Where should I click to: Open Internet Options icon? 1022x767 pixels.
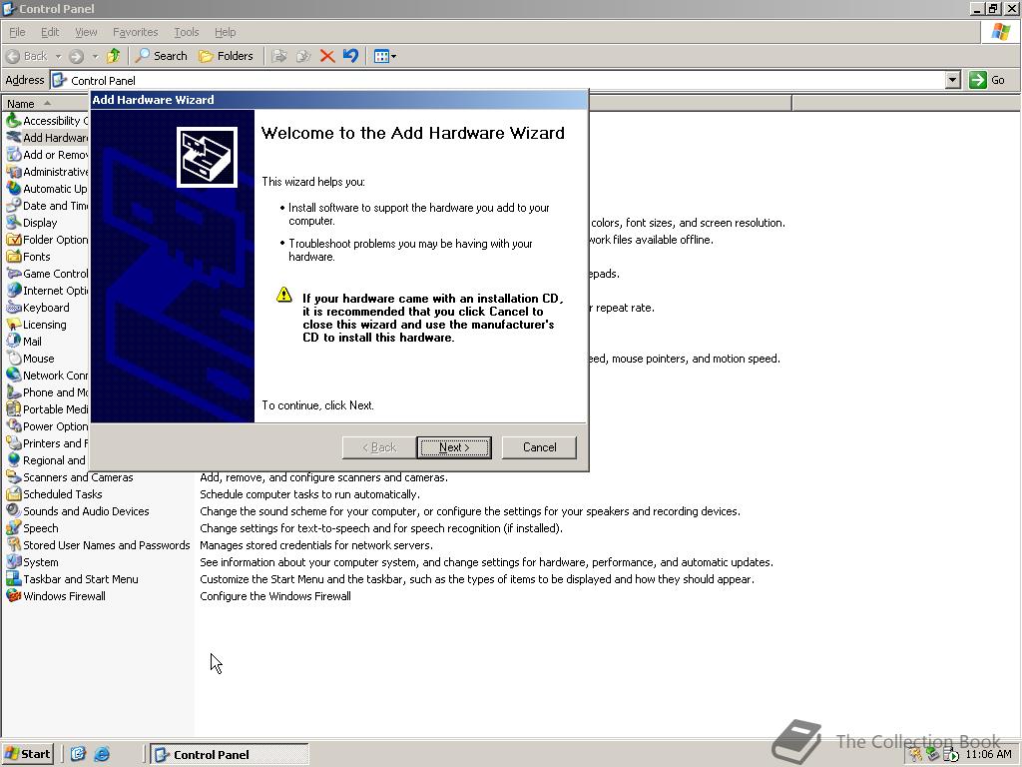click(x=14, y=291)
